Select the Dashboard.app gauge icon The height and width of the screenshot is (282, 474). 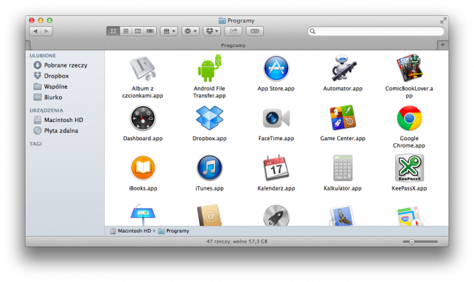click(x=143, y=118)
